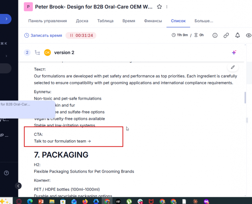Click the panel resize grip handle

point(247,120)
